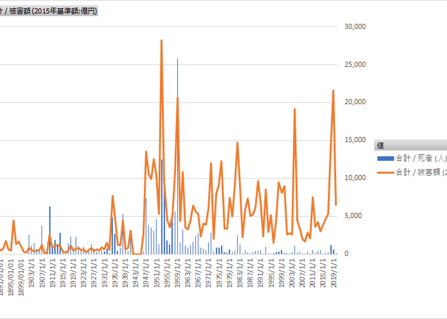Click the 1959/1/1 date axis label

point(178,273)
